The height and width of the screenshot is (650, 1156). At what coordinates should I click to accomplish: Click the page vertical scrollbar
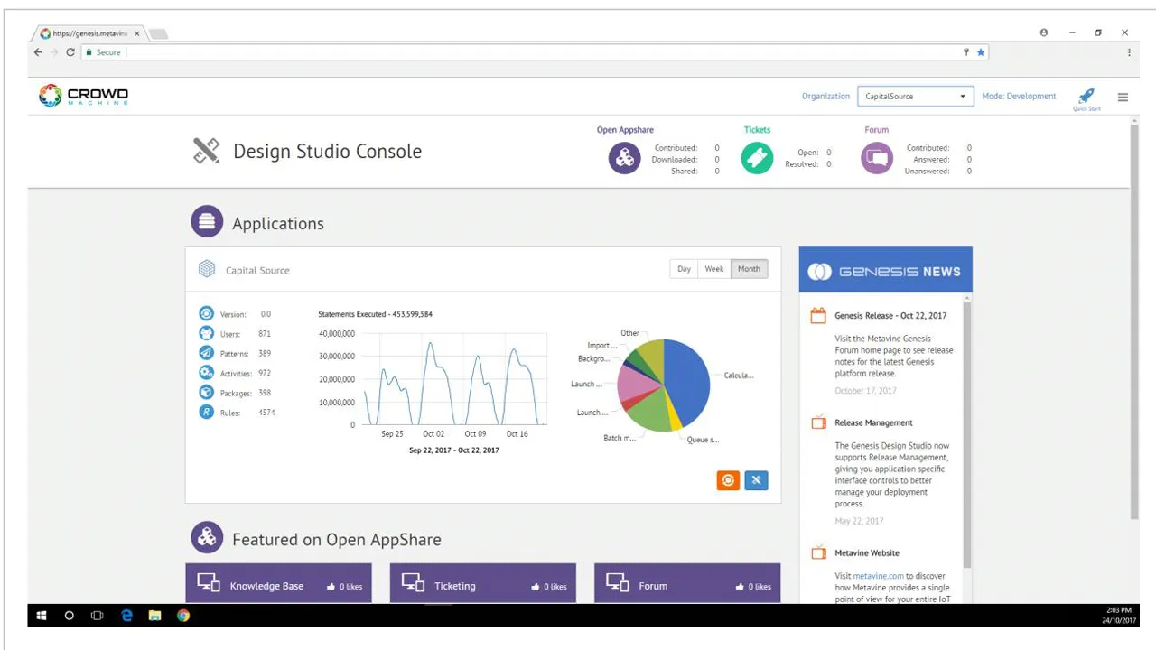click(1134, 320)
